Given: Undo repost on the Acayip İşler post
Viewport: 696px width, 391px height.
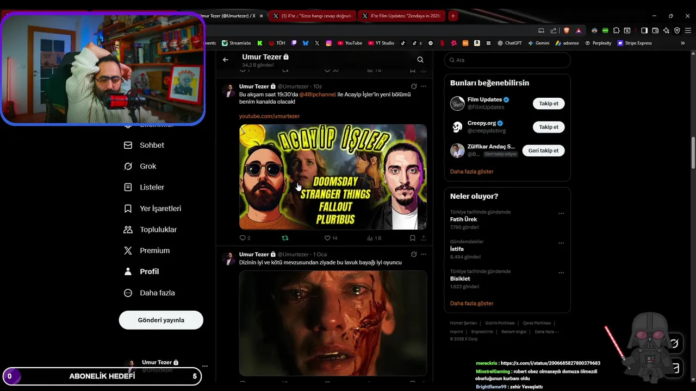Looking at the screenshot, I should [x=285, y=238].
